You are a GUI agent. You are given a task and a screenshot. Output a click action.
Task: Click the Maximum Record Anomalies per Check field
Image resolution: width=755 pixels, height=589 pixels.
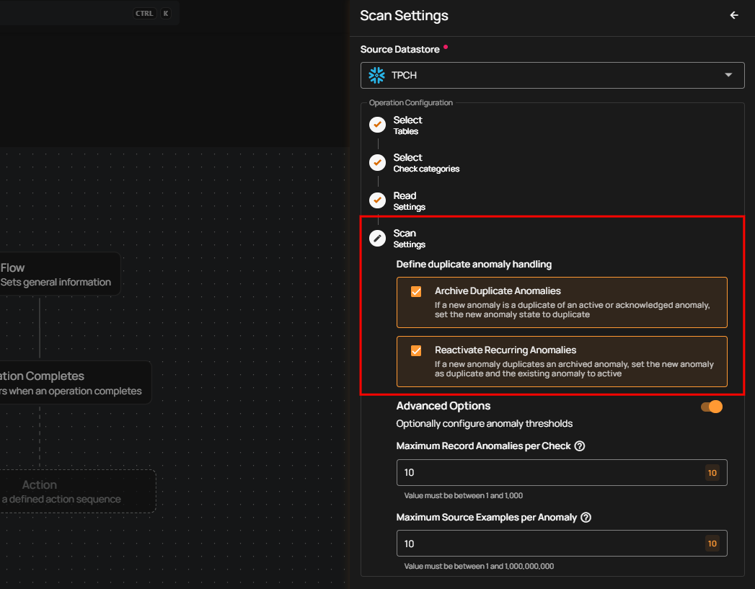tap(548, 473)
